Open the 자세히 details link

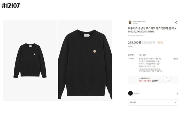pyautogui.click(x=176, y=59)
